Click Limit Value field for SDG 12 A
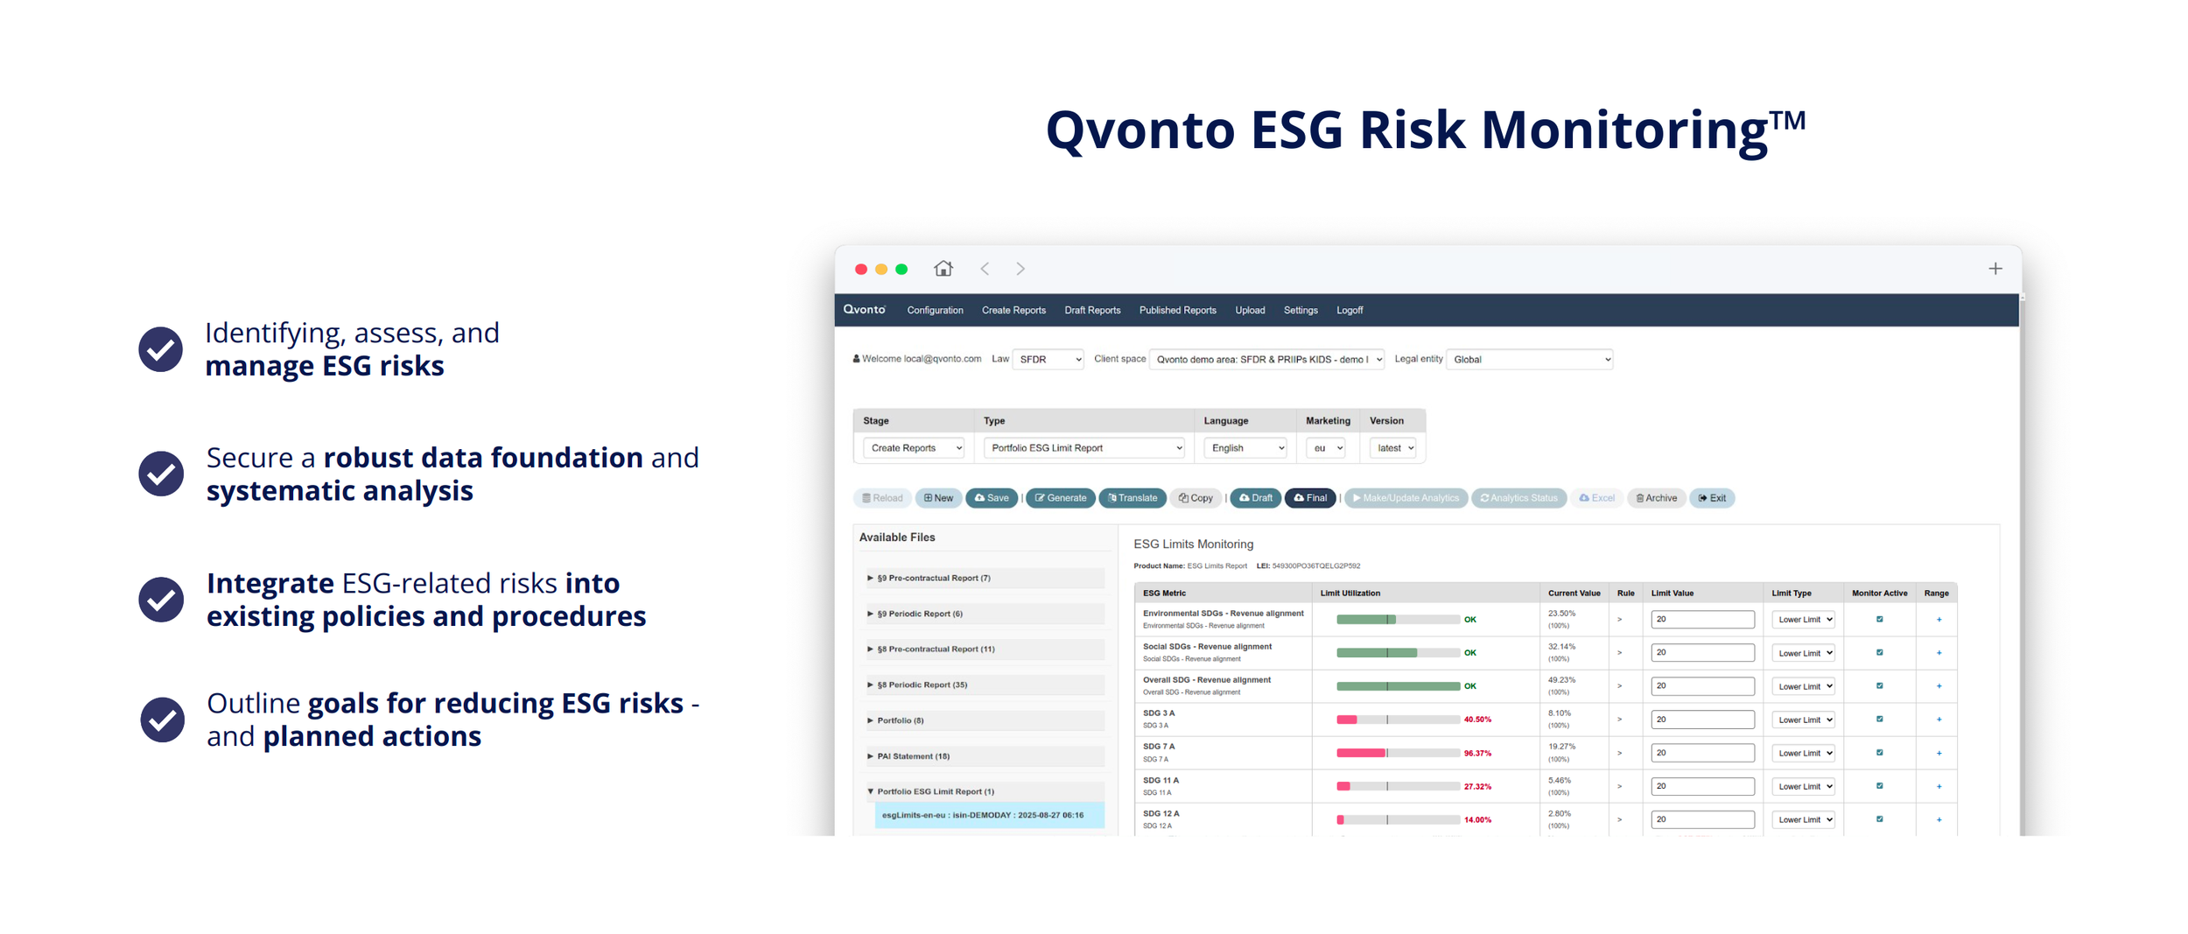 [x=1702, y=819]
